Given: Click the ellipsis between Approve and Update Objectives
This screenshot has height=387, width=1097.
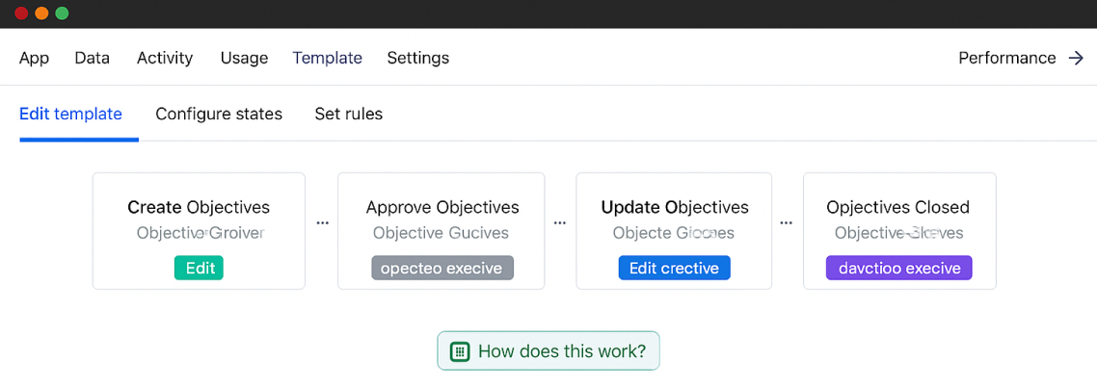Looking at the screenshot, I should click(560, 223).
